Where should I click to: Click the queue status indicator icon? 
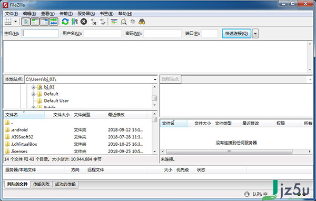point(246,194)
